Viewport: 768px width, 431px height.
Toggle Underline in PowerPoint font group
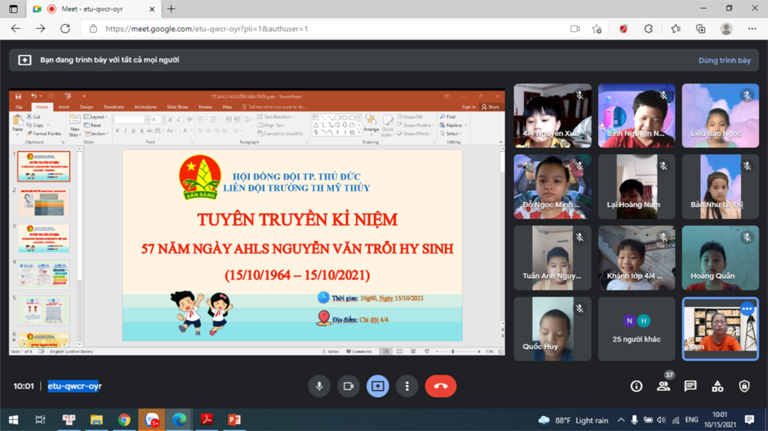(x=133, y=131)
